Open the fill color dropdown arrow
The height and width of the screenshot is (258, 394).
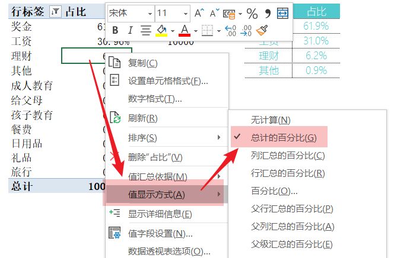pos(173,31)
